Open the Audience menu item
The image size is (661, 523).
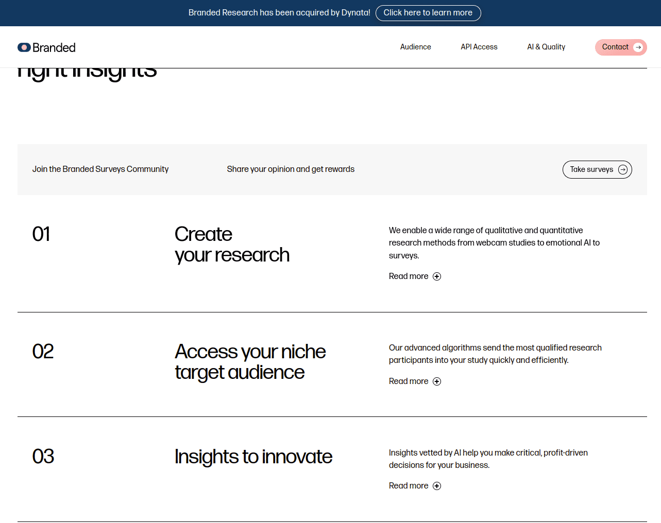[415, 47]
